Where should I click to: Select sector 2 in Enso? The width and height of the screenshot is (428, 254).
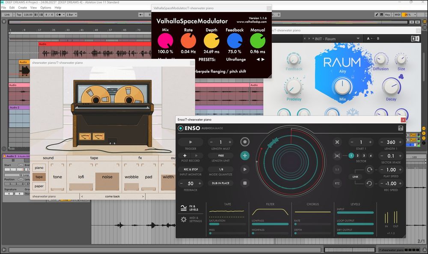[x=357, y=155]
